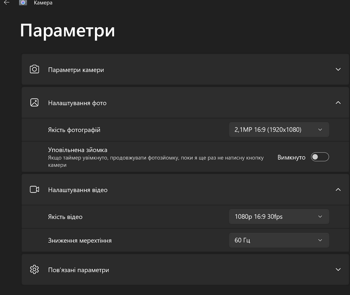
Task: Click the description text under Уповільнена зйомка
Action: tap(156, 161)
